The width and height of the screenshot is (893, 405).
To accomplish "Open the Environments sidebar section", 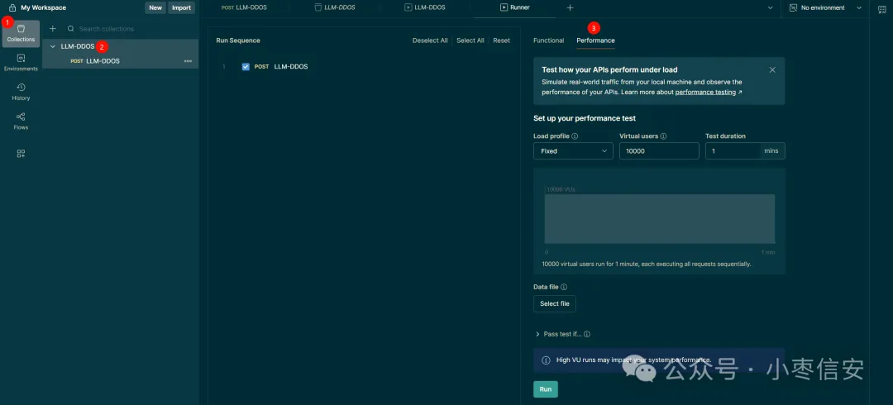I will [x=21, y=63].
